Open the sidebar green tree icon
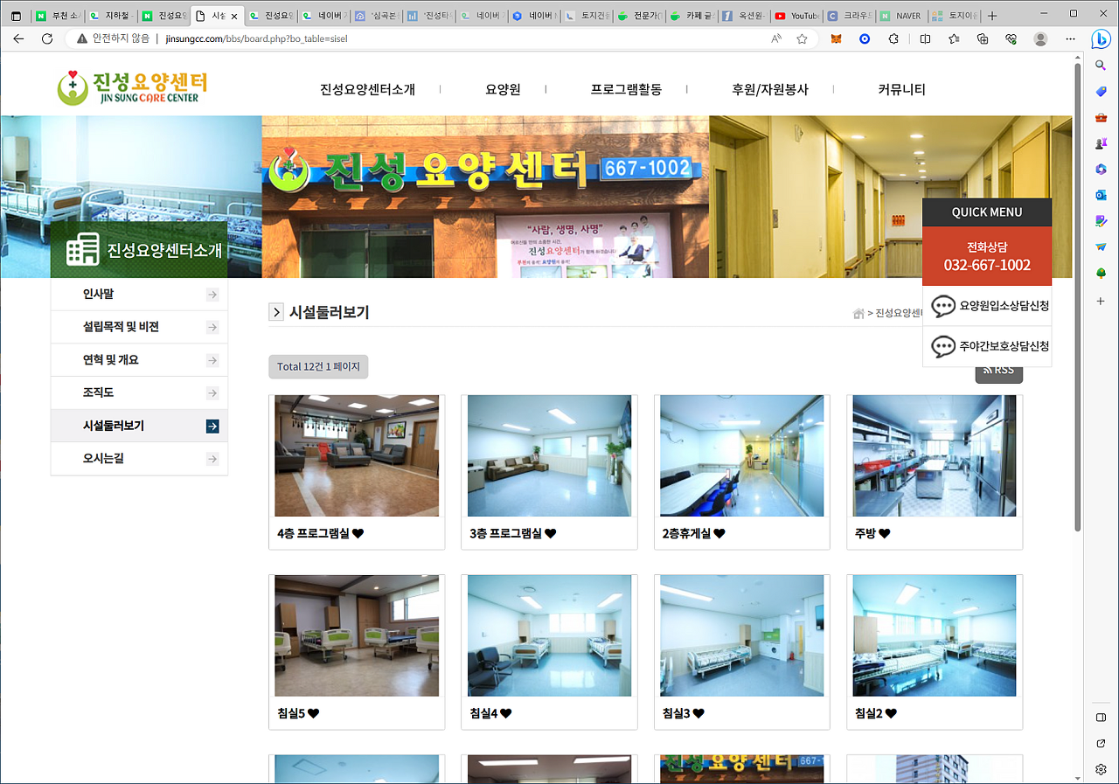This screenshot has height=784, width=1119. (x=1102, y=274)
